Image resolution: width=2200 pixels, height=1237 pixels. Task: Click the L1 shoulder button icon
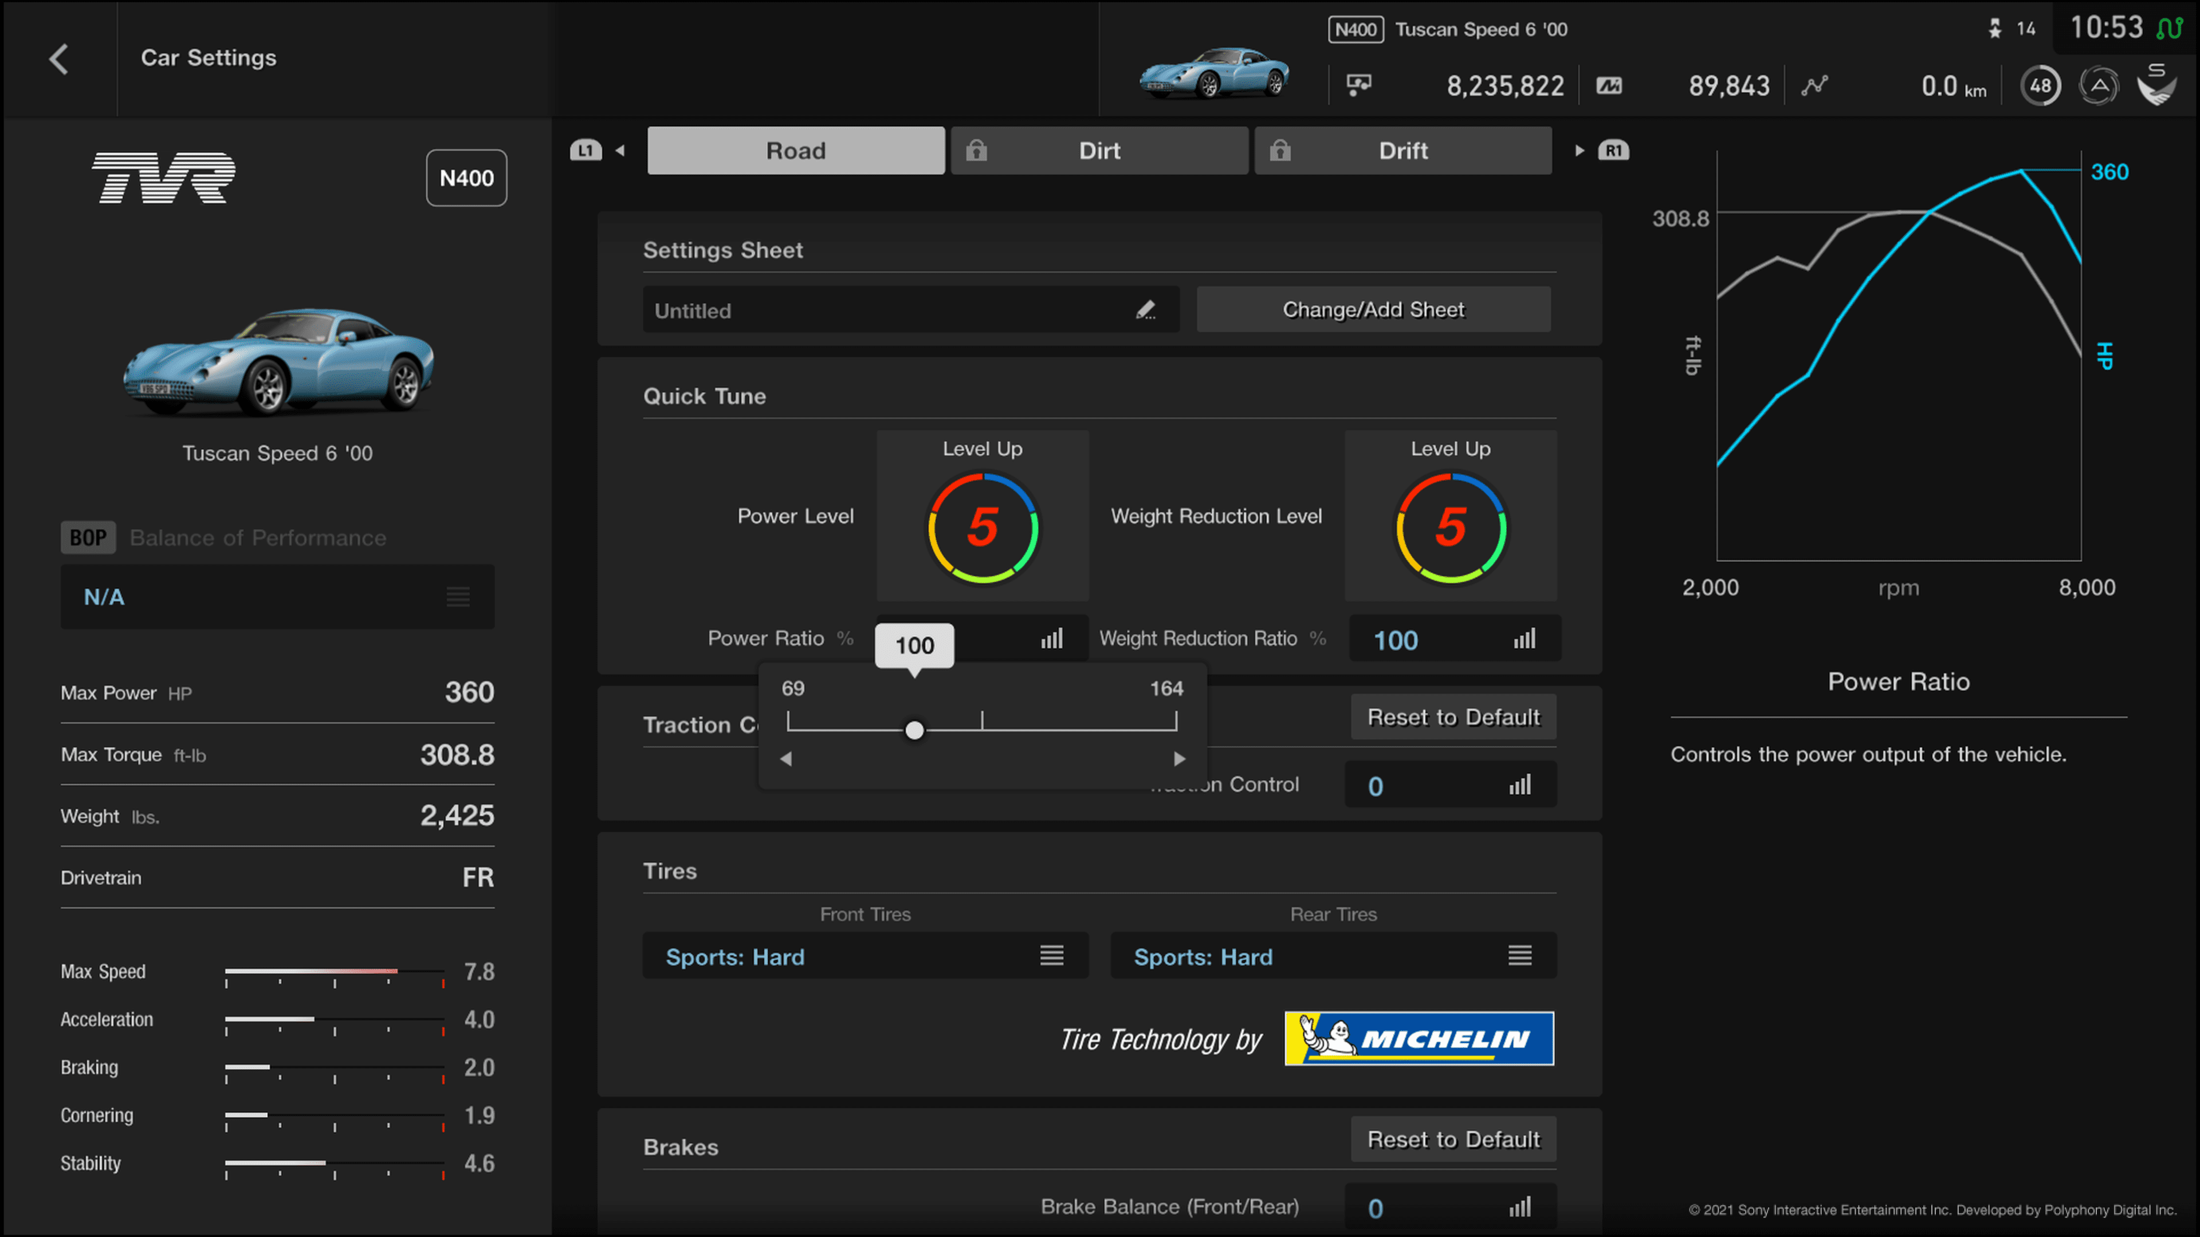(586, 150)
